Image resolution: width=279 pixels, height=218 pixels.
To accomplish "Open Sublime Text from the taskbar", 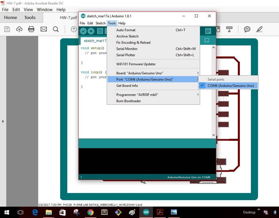I will [x=104, y=212].
